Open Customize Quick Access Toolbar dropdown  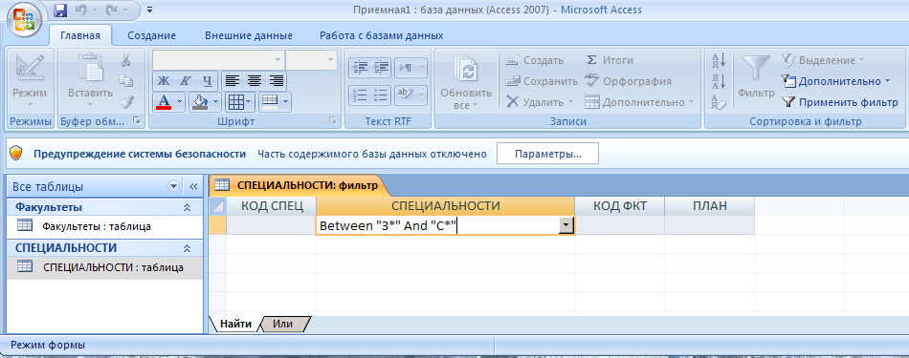pos(150,10)
